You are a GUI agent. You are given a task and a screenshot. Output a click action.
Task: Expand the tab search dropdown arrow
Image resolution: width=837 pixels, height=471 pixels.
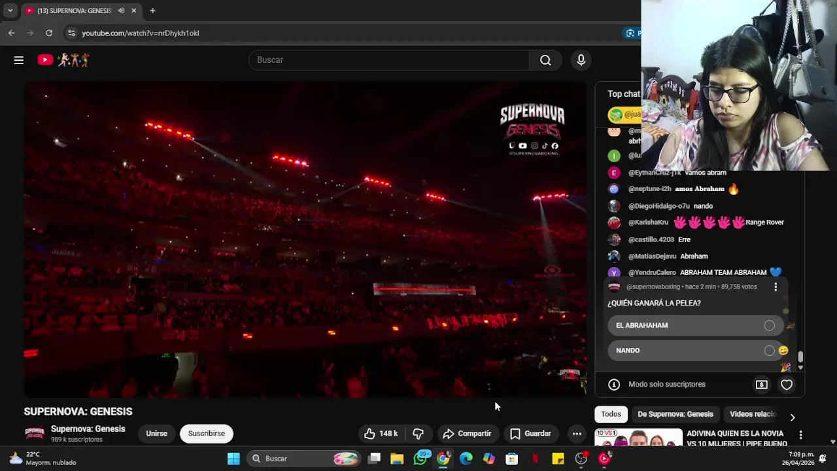(x=10, y=10)
